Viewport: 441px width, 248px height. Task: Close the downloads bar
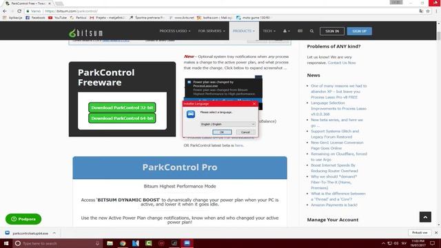(436, 233)
